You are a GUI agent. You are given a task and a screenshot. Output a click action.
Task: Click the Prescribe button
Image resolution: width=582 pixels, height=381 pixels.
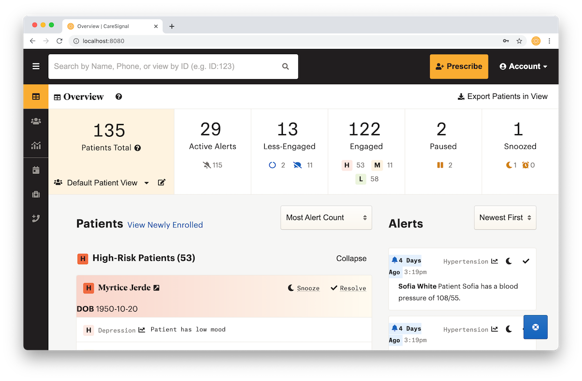click(x=459, y=66)
